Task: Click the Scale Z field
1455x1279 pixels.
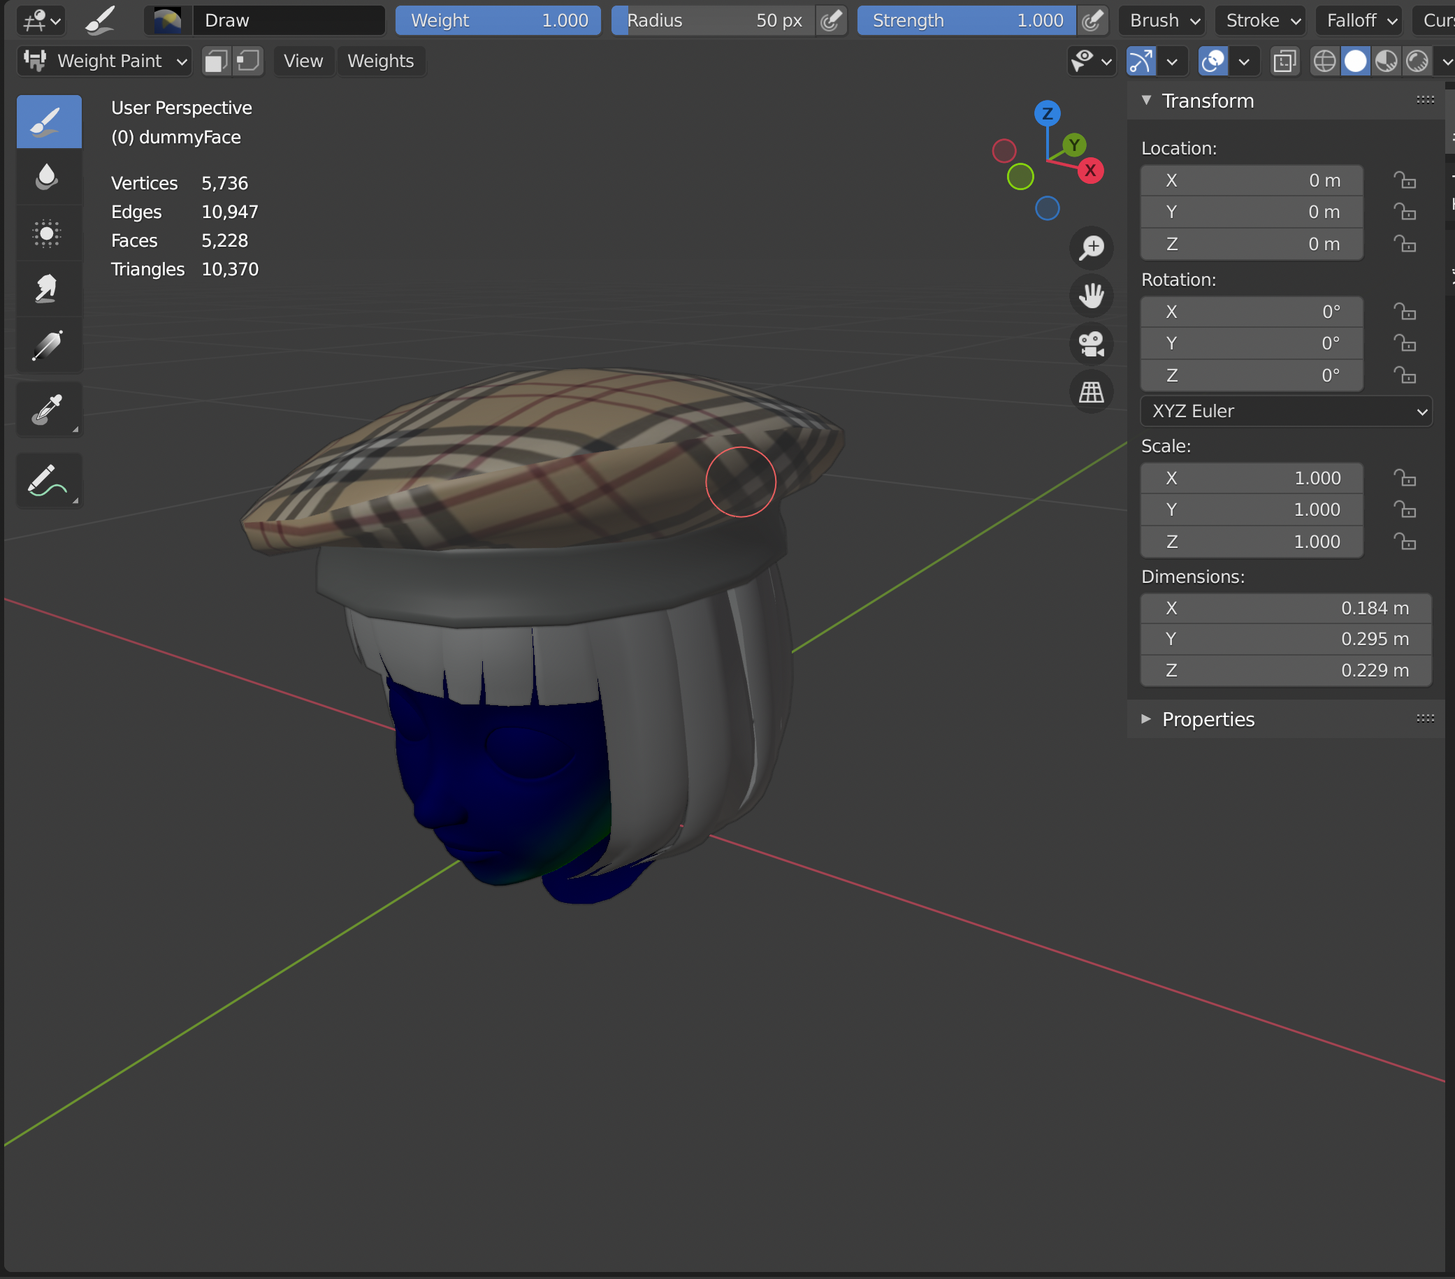Action: click(x=1252, y=542)
